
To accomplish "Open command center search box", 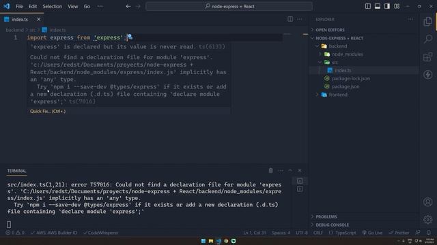I will (229, 6).
